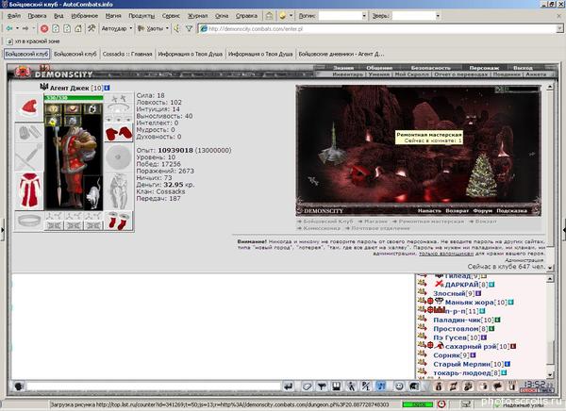Click the Santa hat helmet slot
The image size is (566, 411).
[x=29, y=107]
